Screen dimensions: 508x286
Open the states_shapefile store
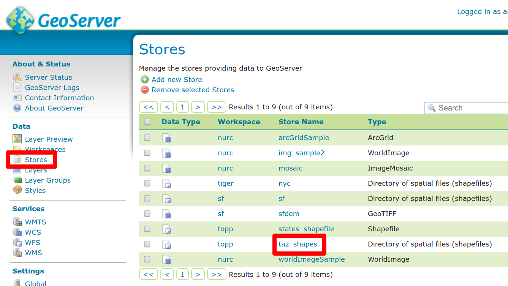pos(306,229)
